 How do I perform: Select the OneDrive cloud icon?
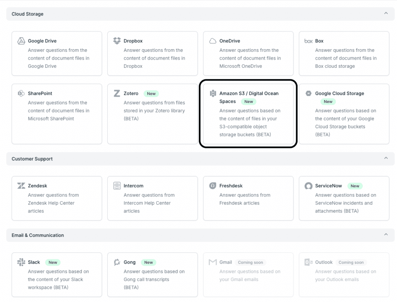pos(212,41)
